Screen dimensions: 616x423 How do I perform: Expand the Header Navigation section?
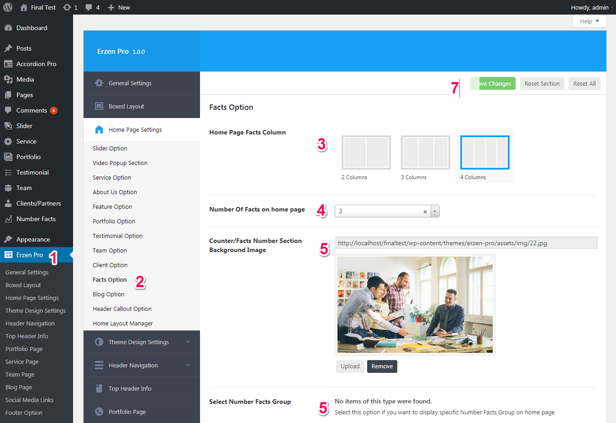coord(142,365)
